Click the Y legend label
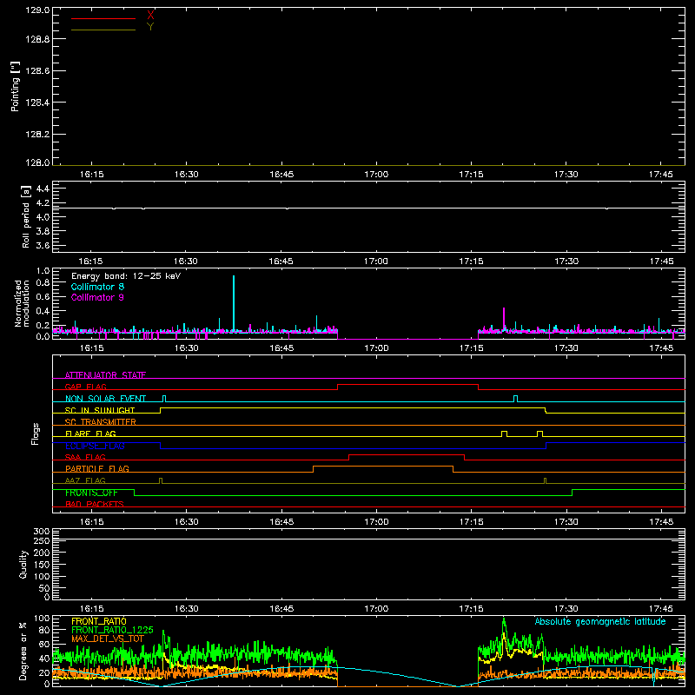 click(150, 27)
